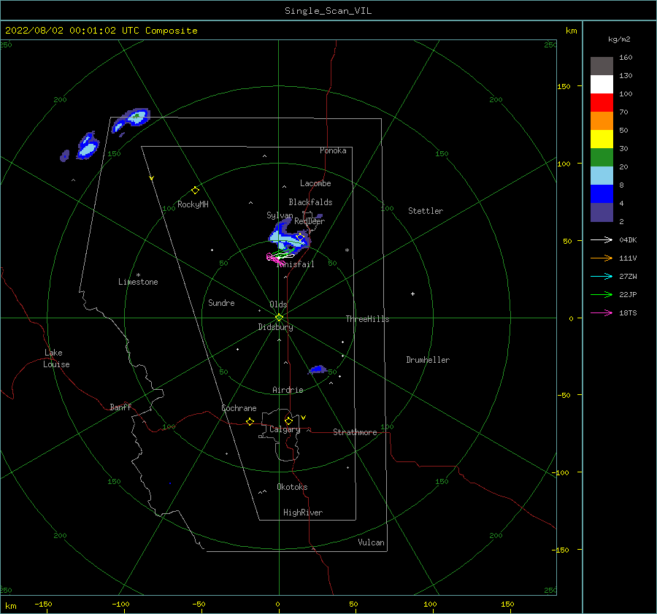Click the Calgary city label
657x614 pixels.
(x=285, y=429)
